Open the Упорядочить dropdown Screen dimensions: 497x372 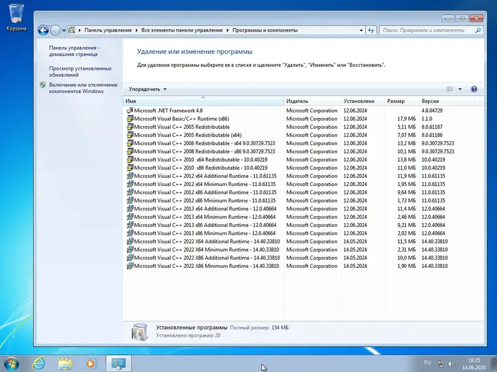(x=148, y=89)
